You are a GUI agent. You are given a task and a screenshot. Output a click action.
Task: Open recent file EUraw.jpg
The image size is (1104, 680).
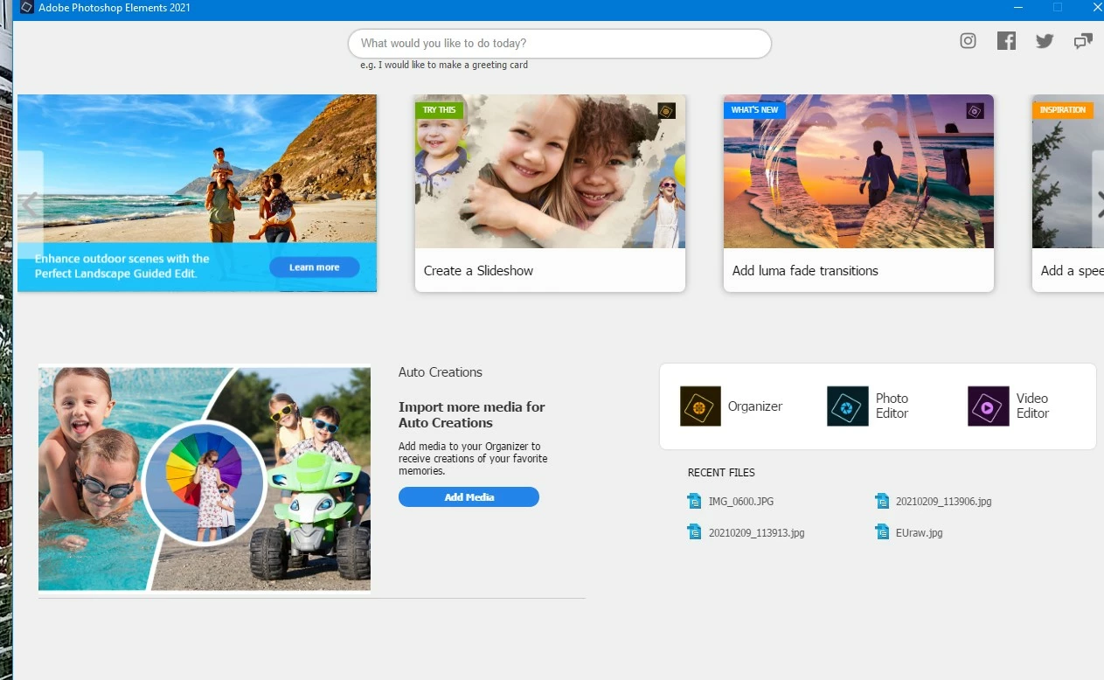[920, 532]
